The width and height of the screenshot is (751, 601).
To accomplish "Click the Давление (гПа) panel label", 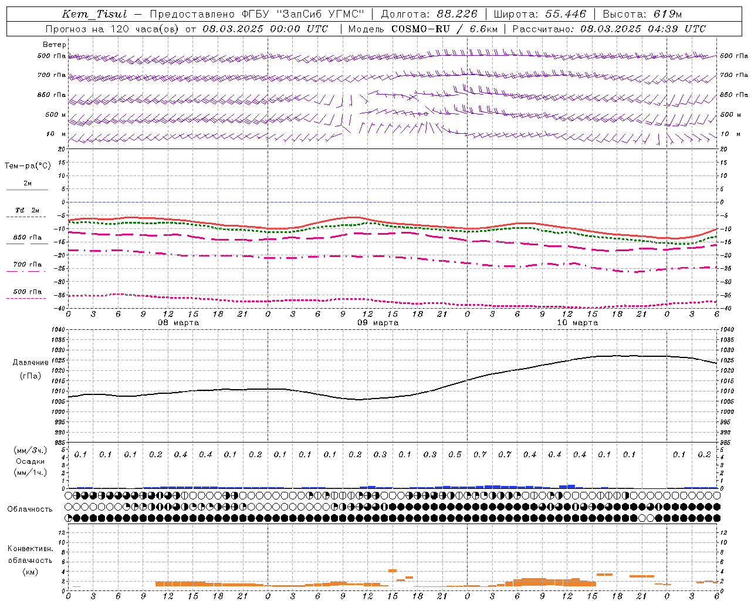I will [31, 369].
